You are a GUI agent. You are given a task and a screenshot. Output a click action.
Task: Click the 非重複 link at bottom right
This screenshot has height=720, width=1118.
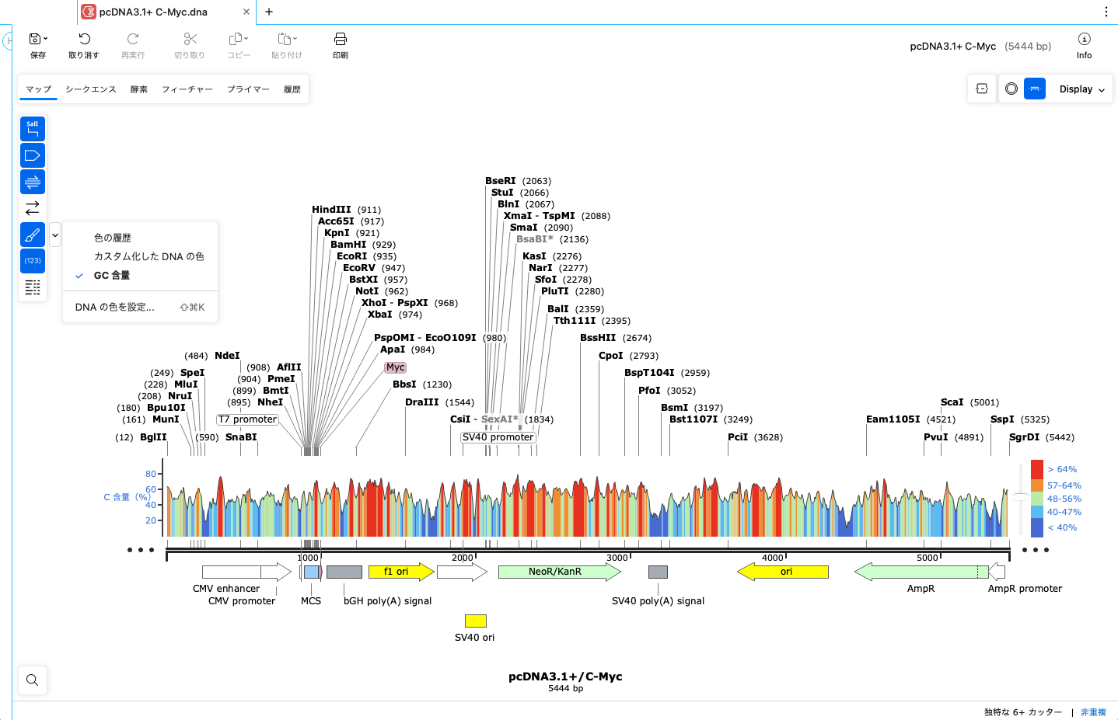[x=1093, y=711]
